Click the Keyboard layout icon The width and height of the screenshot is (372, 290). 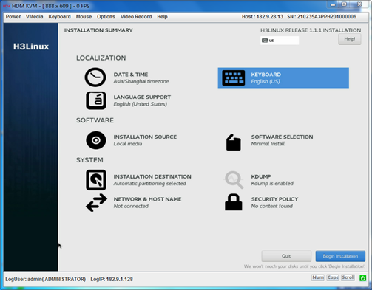(x=234, y=77)
